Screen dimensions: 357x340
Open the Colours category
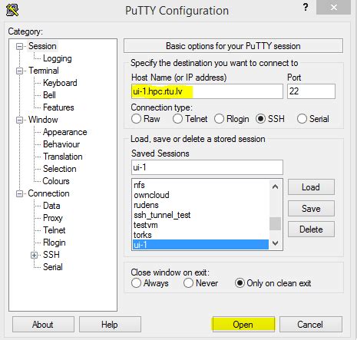[56, 181]
